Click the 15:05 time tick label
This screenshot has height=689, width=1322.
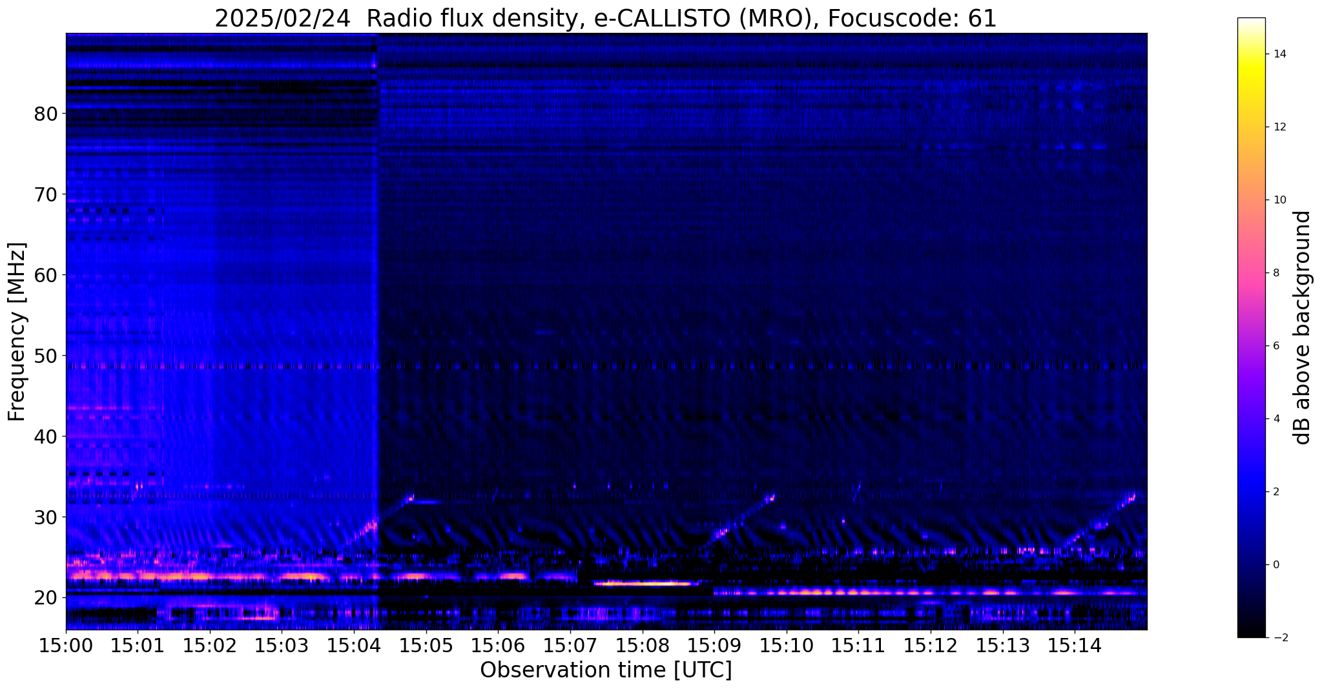[x=426, y=645]
